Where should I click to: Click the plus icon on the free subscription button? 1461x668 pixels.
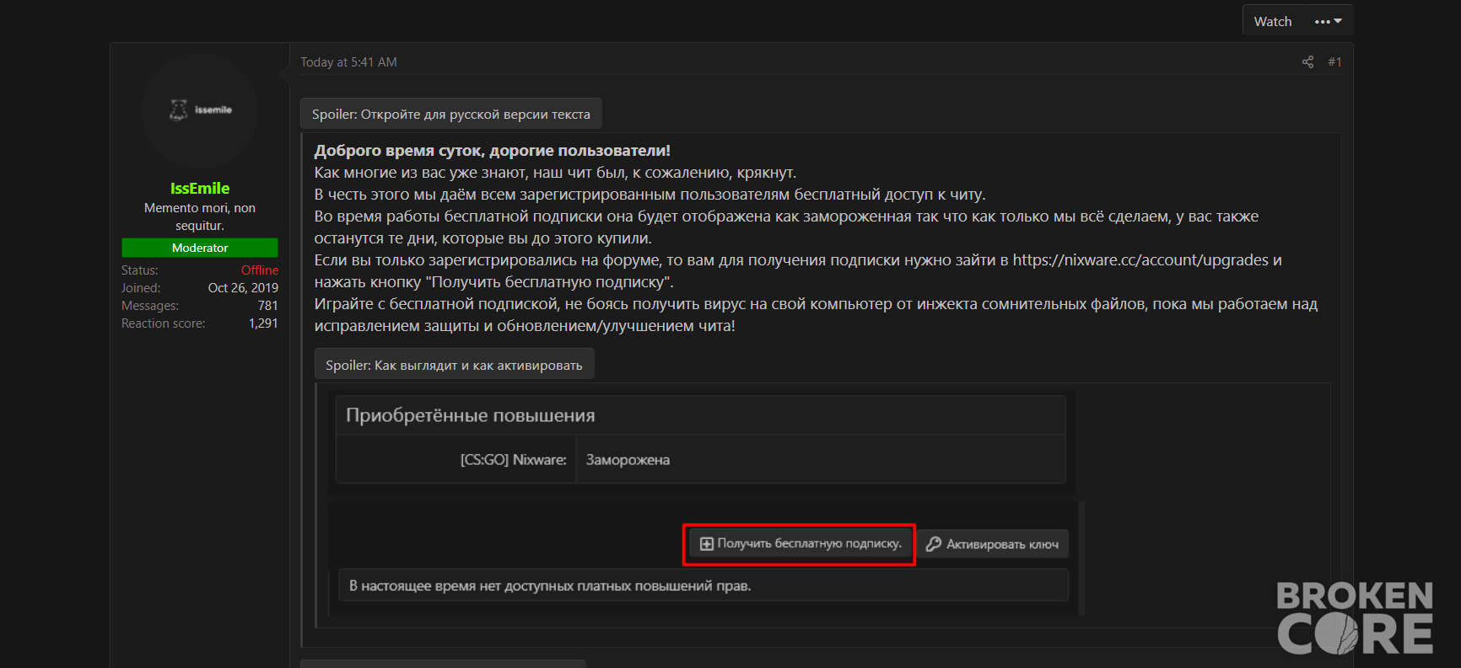[707, 544]
